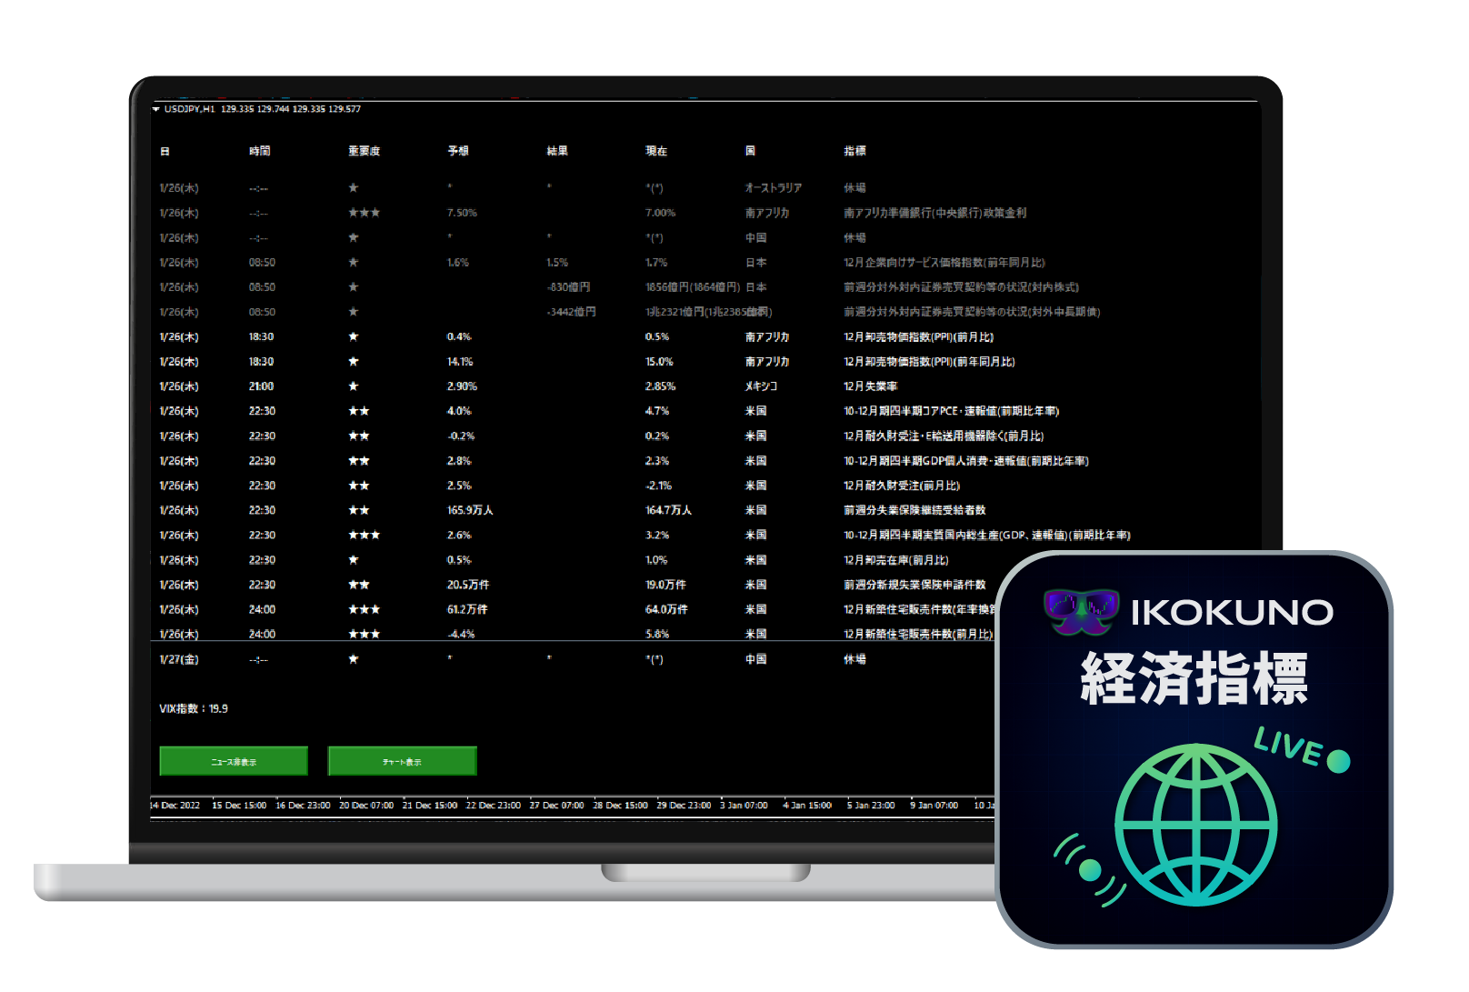Click the three stars in the 61.2万件 row
The image size is (1469, 992).
pos(364,609)
